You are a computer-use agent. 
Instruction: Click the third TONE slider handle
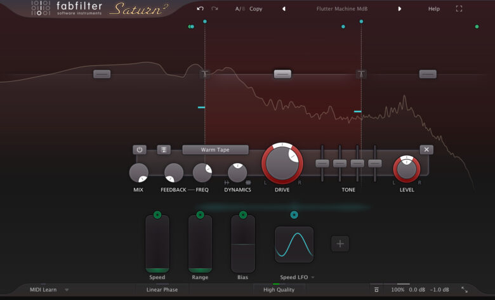[x=357, y=164]
